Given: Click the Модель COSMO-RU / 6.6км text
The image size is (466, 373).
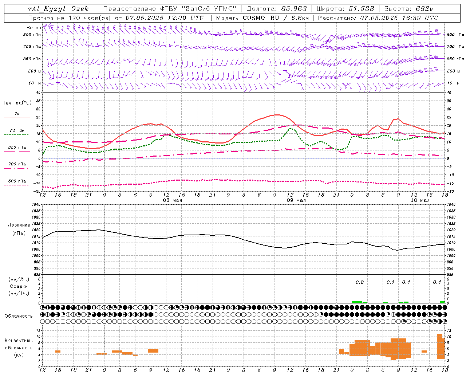Looking at the screenshot, I should coord(262,18).
